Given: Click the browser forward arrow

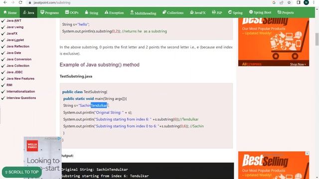Looking at the screenshot, I should pyautogui.click(x=13, y=2).
